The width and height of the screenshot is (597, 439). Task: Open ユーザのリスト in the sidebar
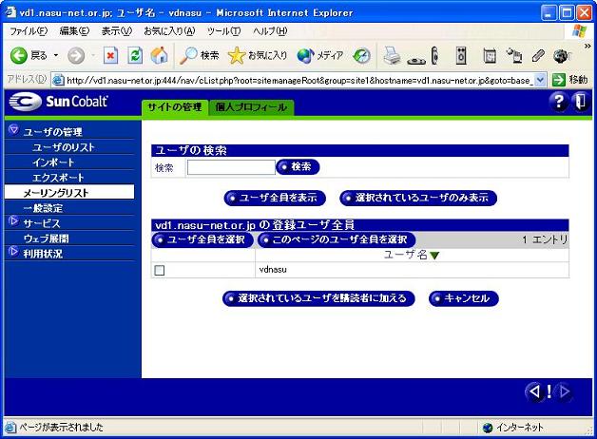[63, 147]
